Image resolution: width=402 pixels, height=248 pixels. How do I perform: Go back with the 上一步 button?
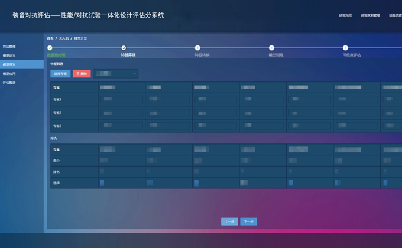point(229,221)
